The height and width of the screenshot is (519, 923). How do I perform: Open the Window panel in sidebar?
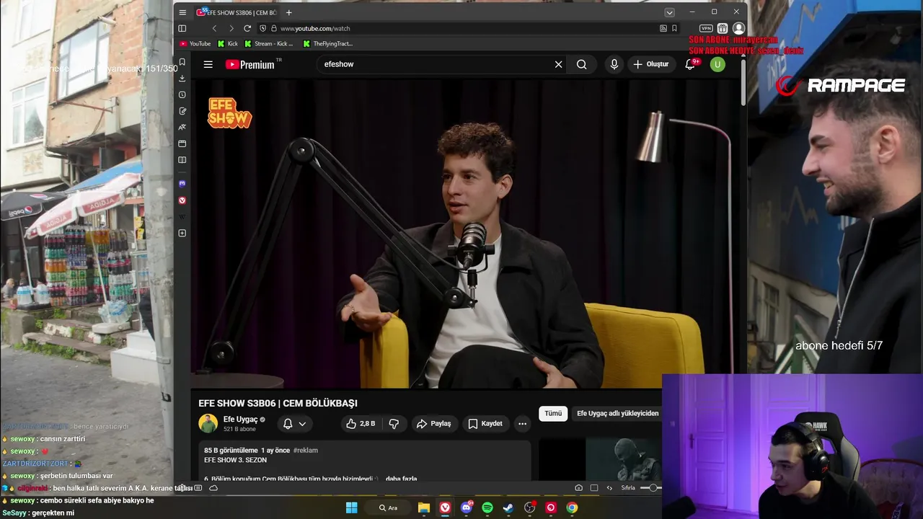[x=182, y=143]
